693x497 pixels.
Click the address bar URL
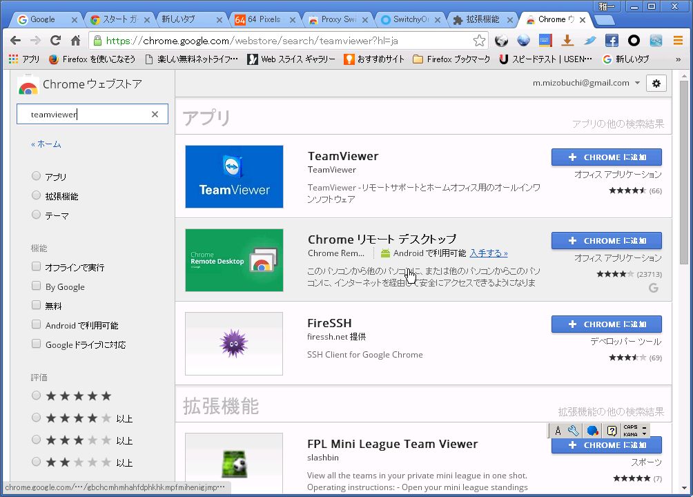pos(252,41)
